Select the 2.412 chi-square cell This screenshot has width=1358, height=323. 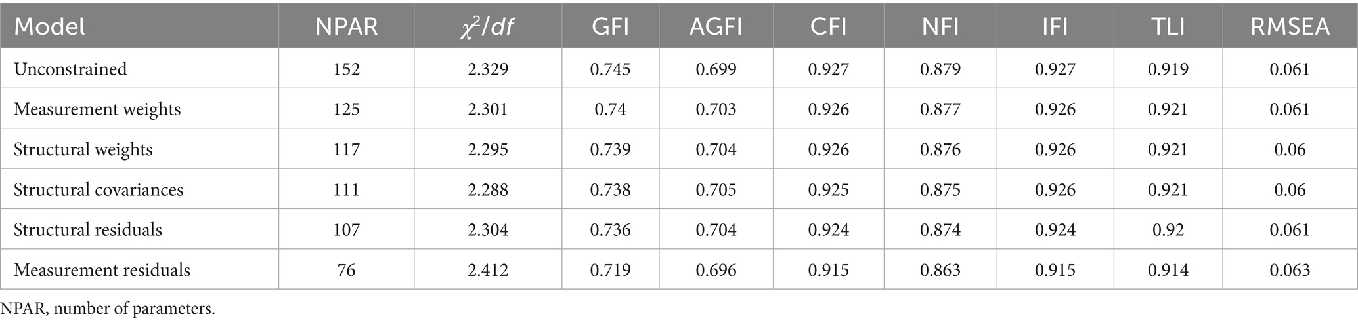pyautogui.click(x=488, y=270)
